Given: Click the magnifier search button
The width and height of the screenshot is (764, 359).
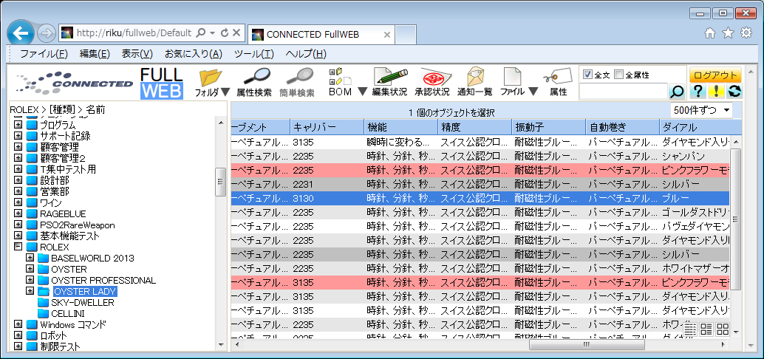Looking at the screenshot, I should 677,91.
